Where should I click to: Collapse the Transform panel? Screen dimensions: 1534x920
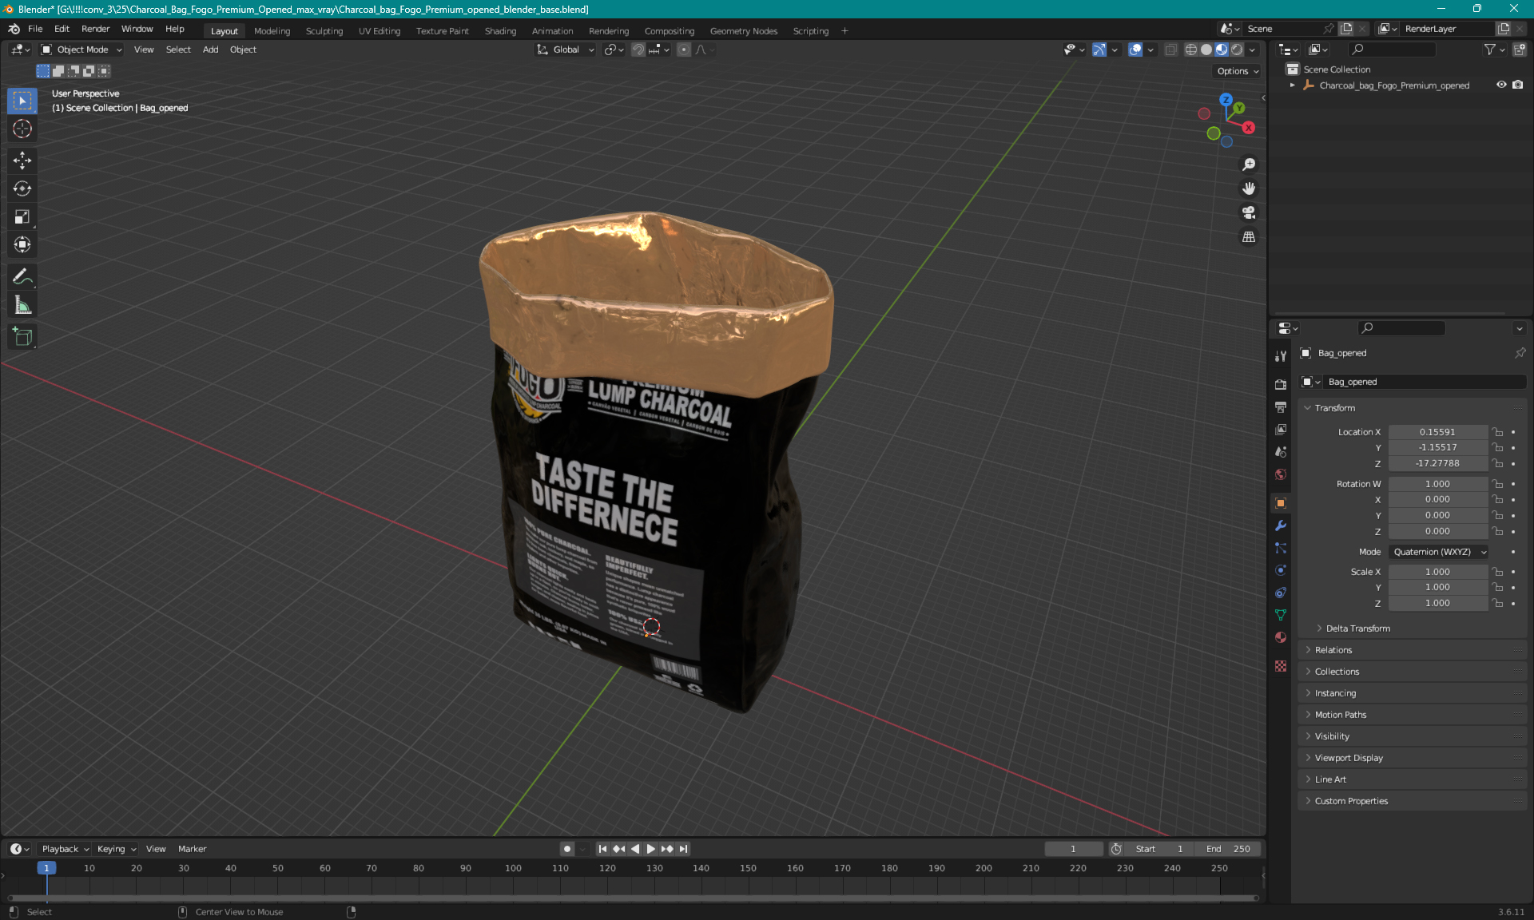coord(1334,408)
